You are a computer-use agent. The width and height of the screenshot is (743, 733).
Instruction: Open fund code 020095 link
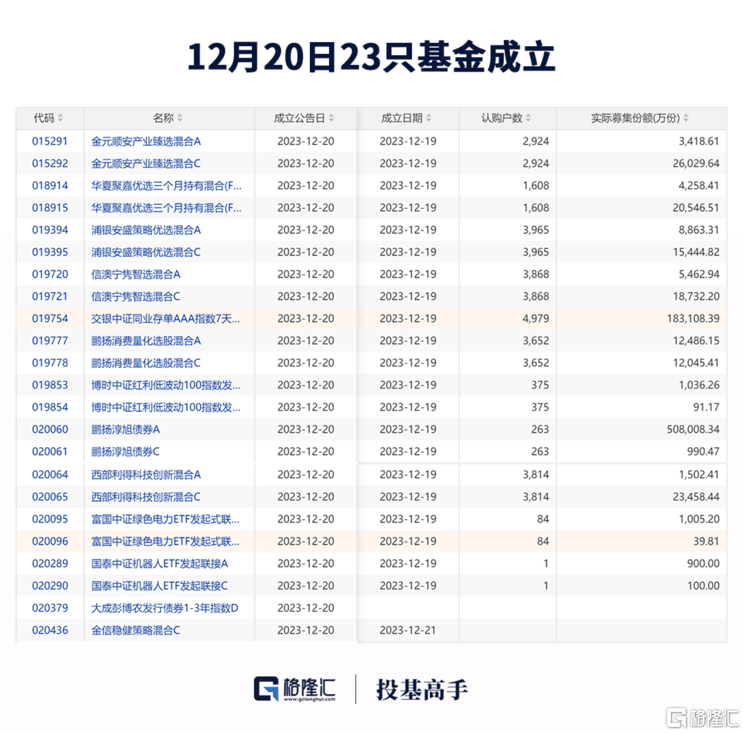[x=50, y=519]
